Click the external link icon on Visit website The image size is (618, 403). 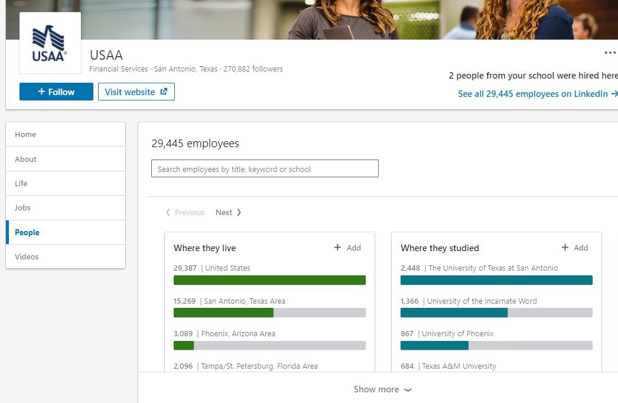pos(164,92)
